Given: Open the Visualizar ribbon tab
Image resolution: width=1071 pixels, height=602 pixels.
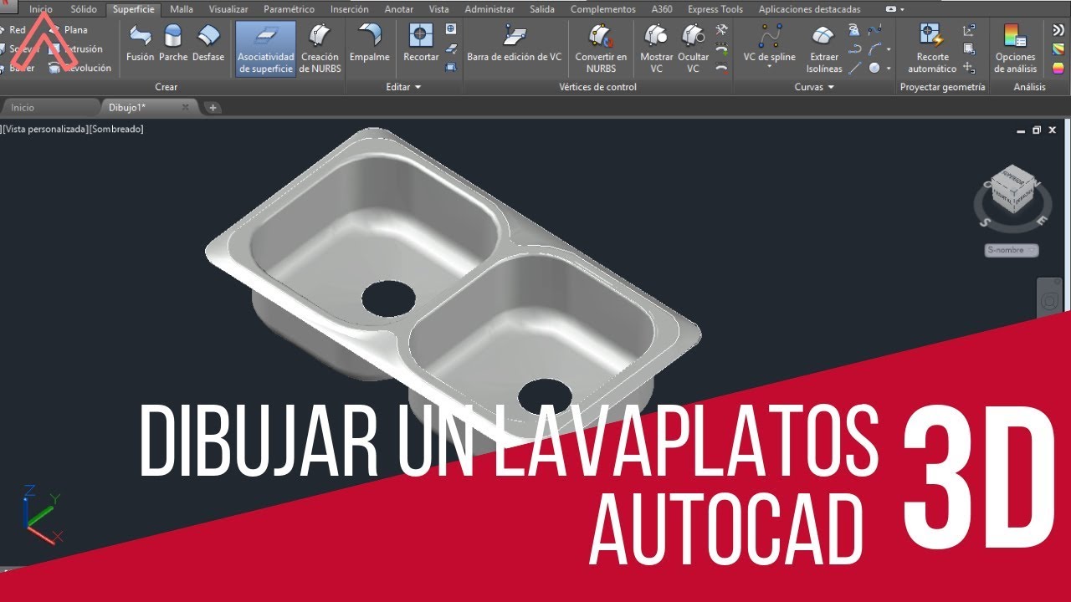Looking at the screenshot, I should (228, 9).
